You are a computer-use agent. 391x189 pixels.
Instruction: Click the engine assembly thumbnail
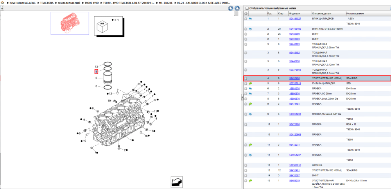pyautogui.click(x=70, y=23)
